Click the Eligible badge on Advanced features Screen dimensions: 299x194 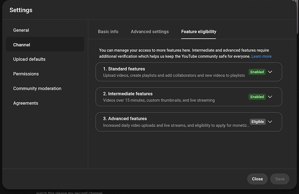click(257, 122)
